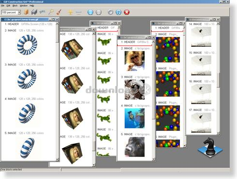237x179 pixels.
Task: Click the astronaut photo under 3: IMAGE
Action: (134, 90)
